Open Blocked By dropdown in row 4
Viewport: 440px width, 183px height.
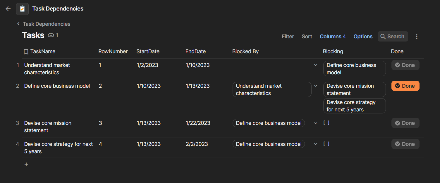click(x=316, y=144)
